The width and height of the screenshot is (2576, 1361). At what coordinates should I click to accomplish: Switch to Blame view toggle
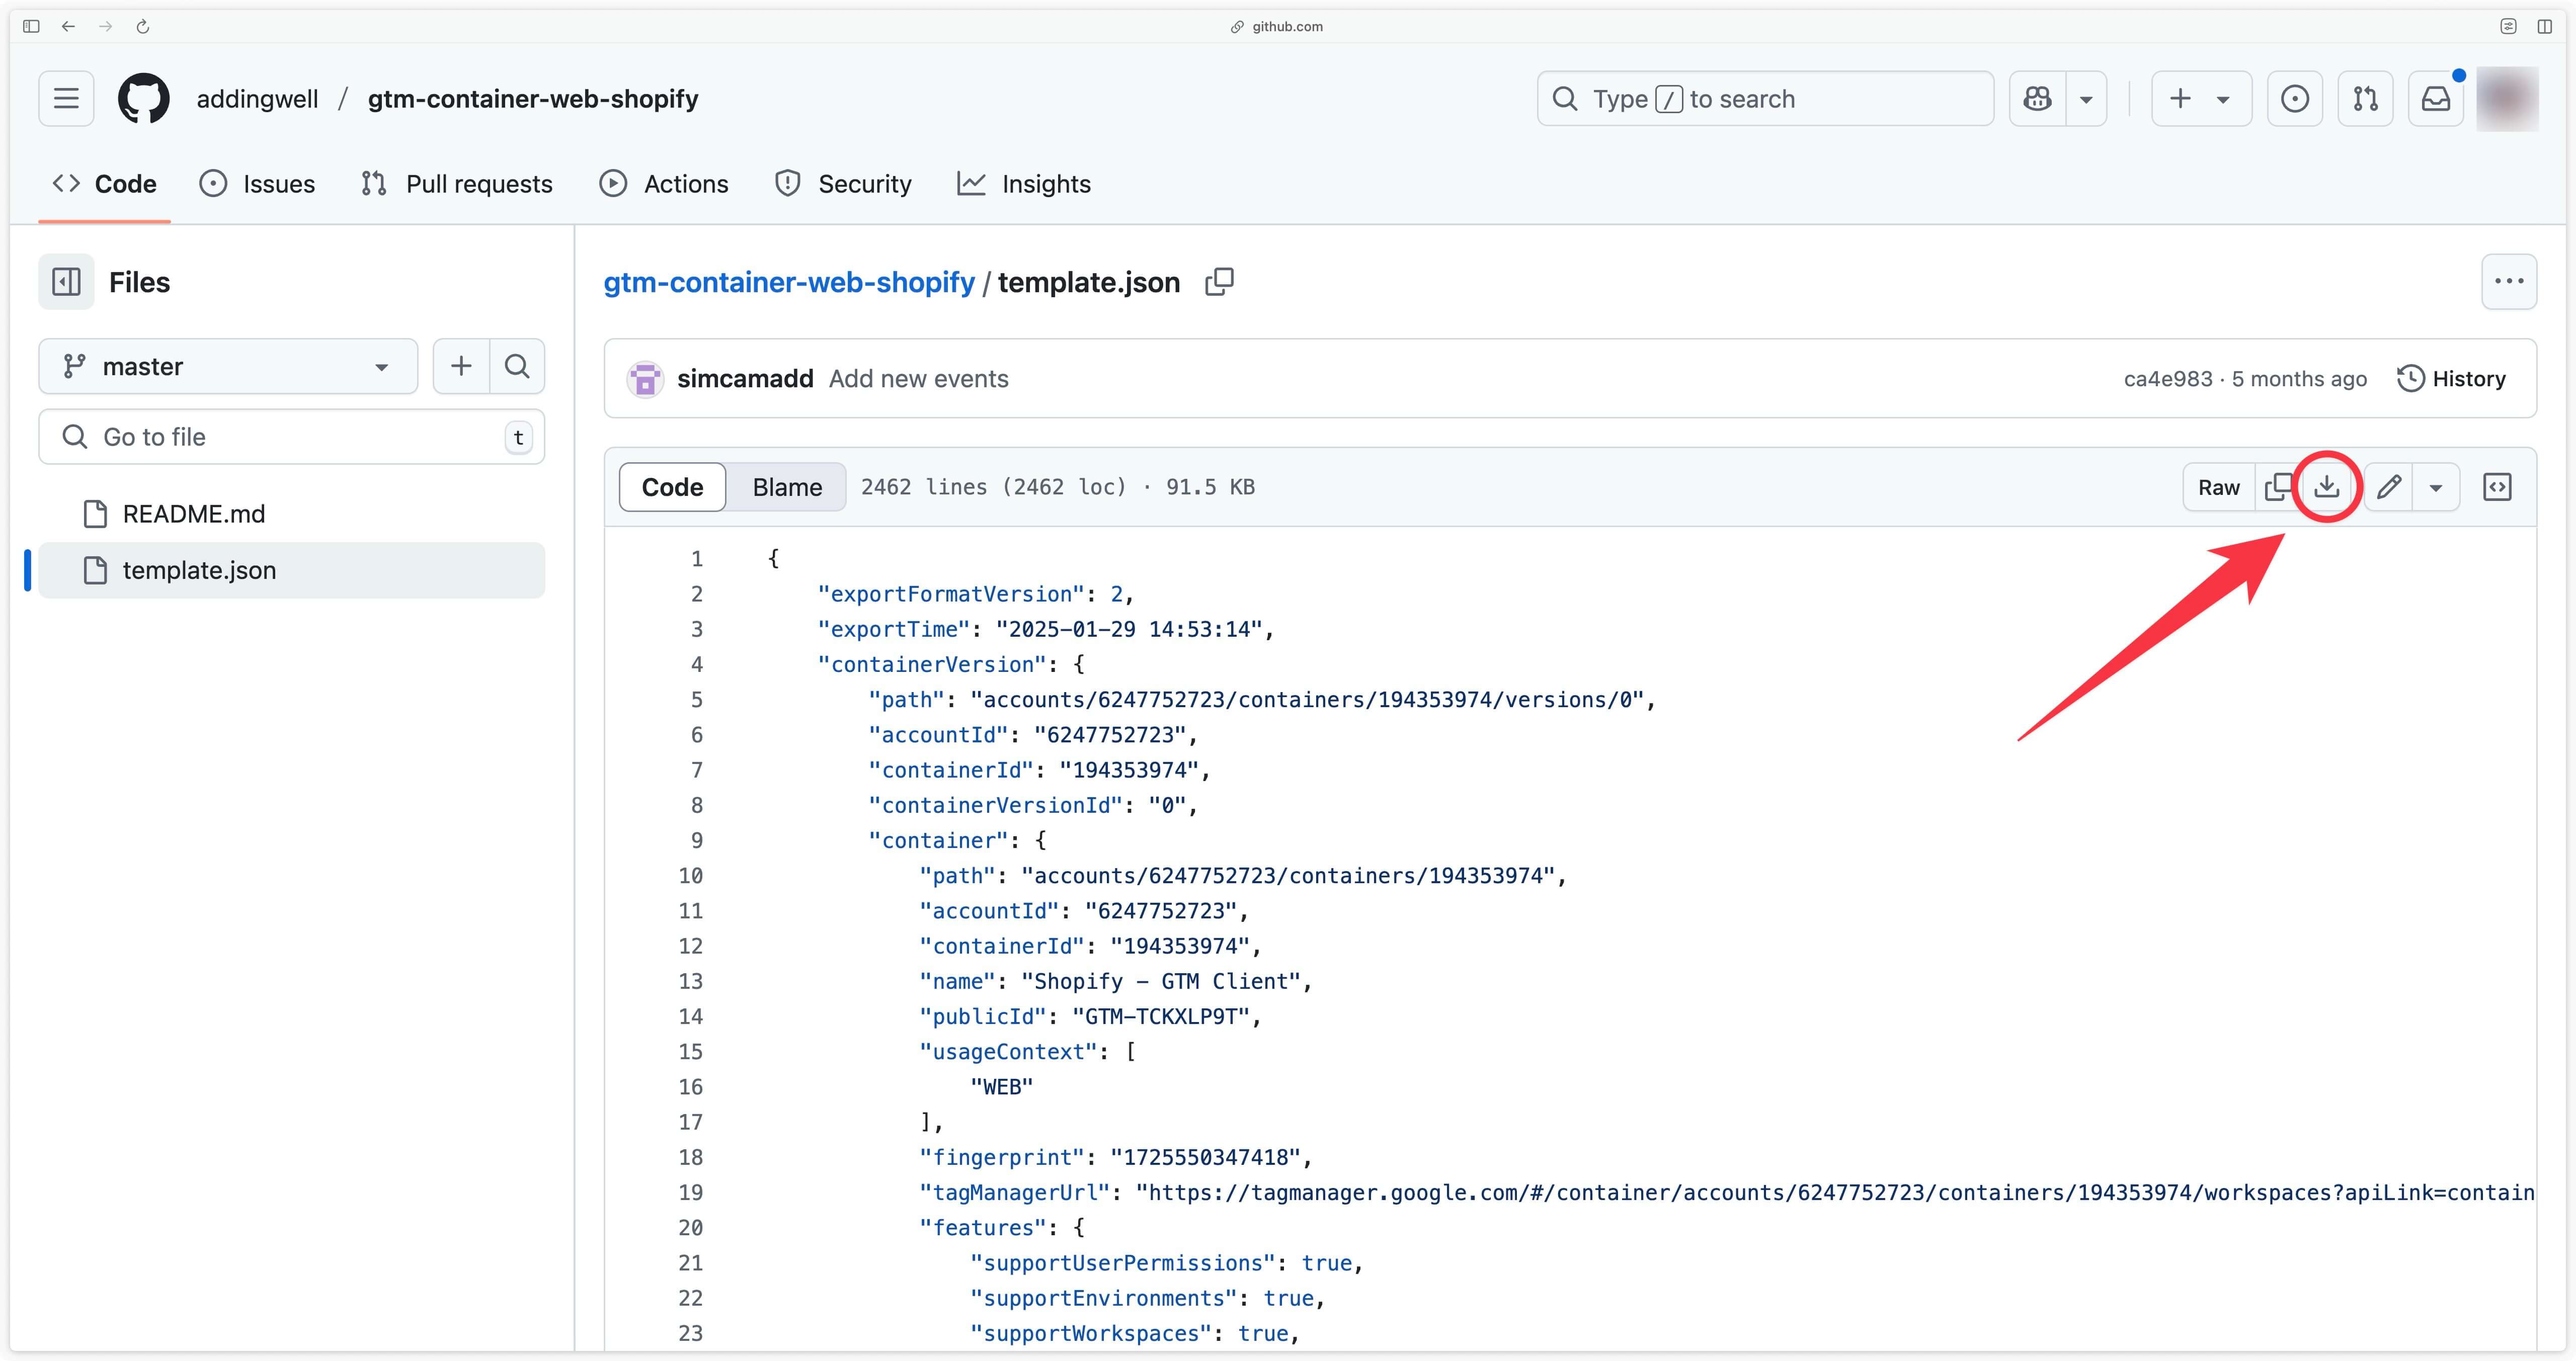click(787, 487)
